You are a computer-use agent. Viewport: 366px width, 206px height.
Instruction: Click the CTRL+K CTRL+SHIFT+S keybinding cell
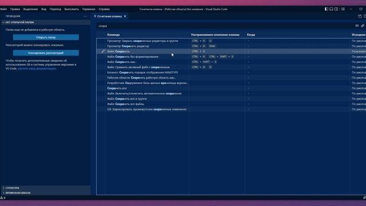coord(213,57)
